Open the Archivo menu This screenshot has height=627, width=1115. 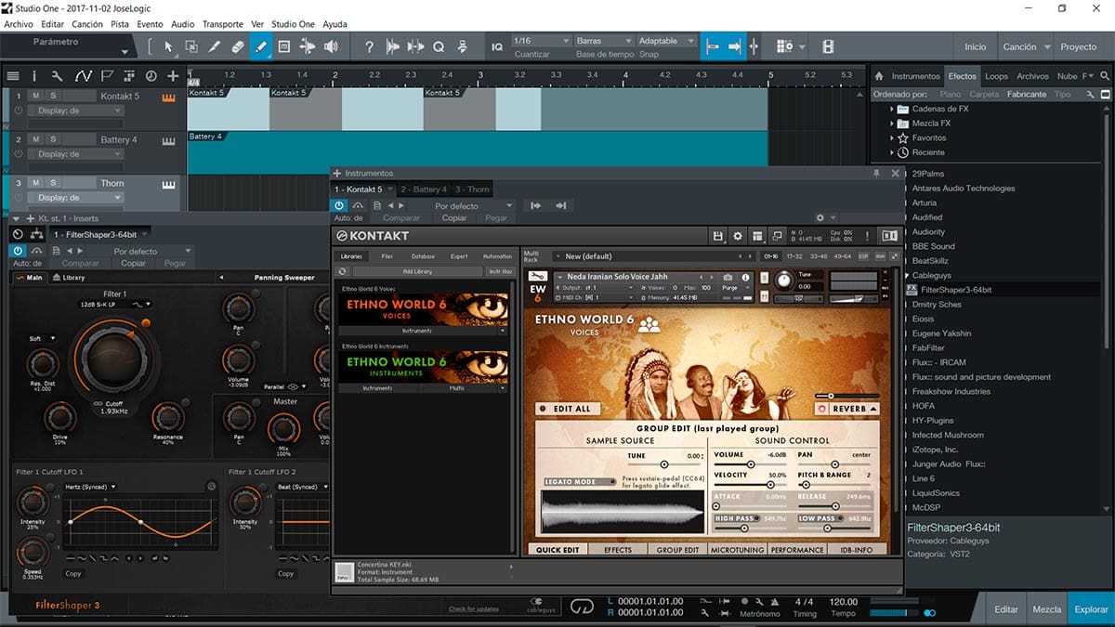(19, 24)
